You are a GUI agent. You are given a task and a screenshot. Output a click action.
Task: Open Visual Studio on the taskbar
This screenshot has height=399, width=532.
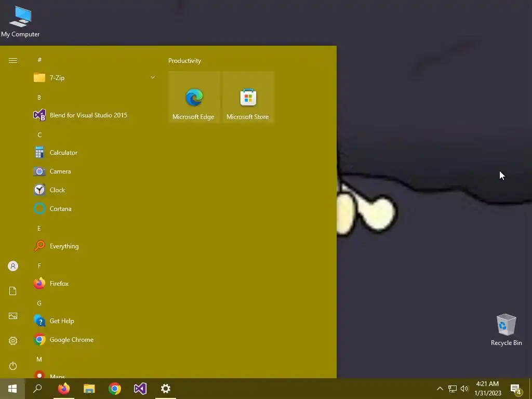click(x=140, y=389)
